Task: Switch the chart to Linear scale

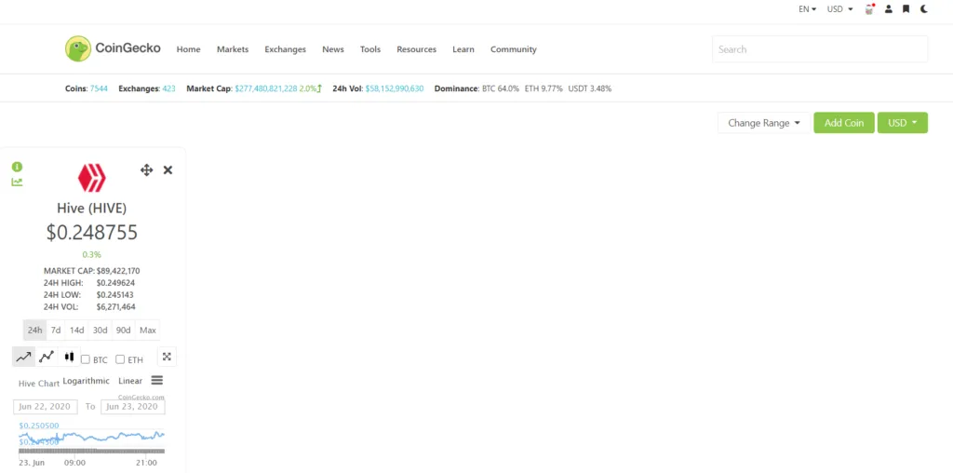Action: 130,381
